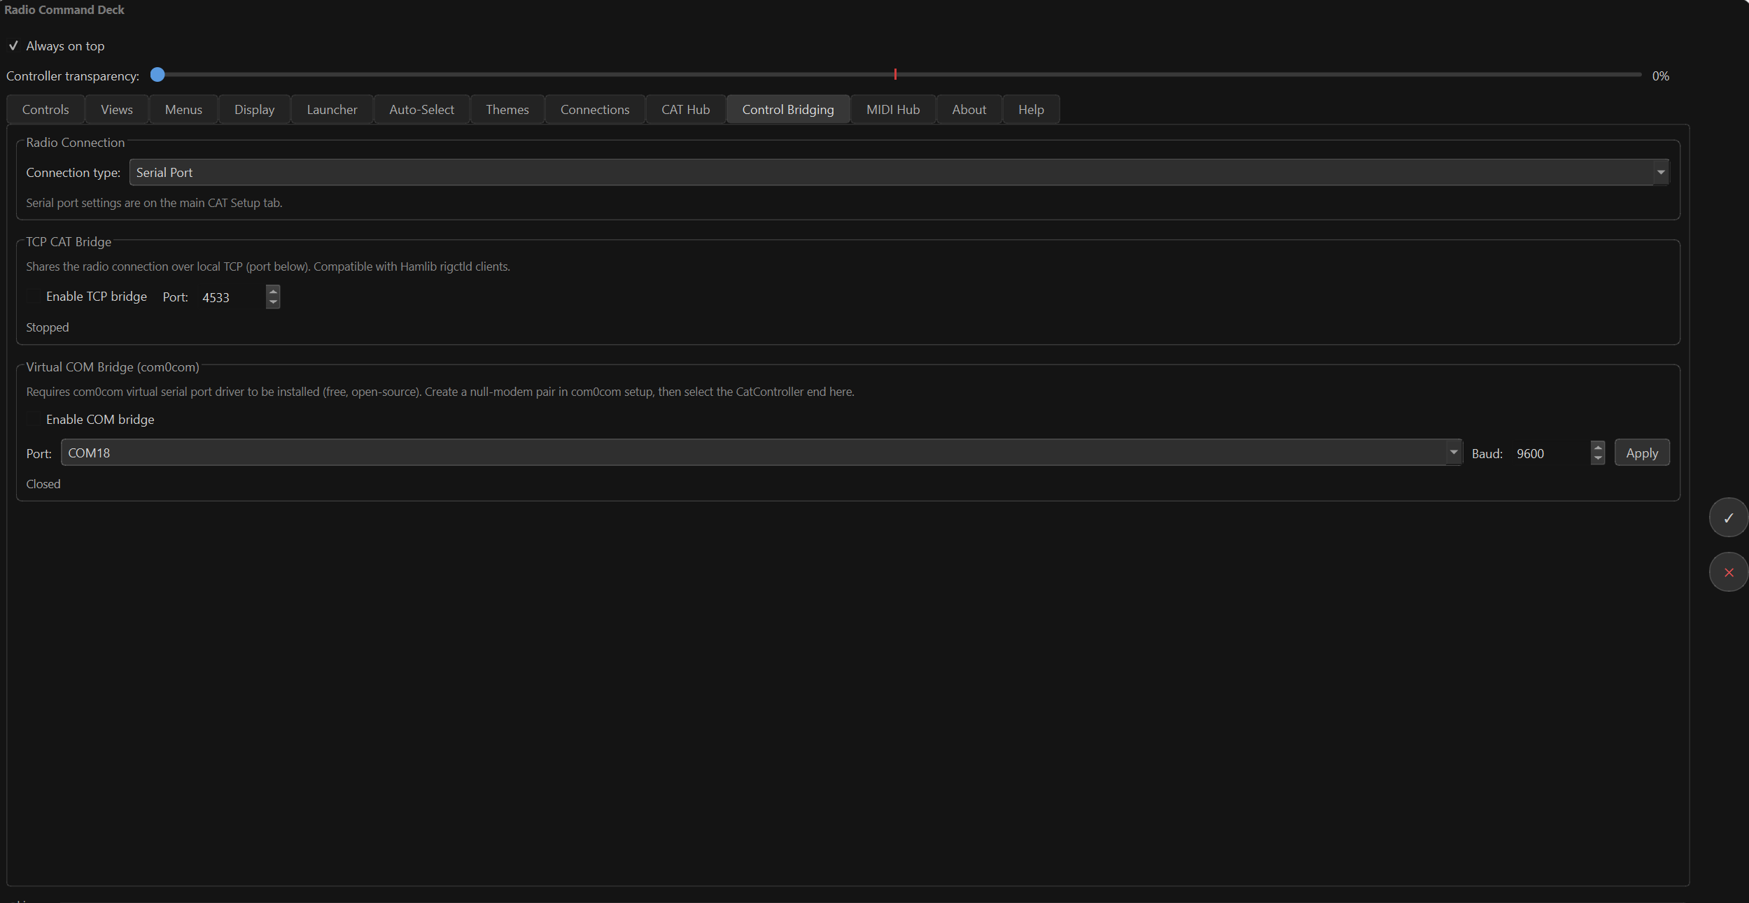Toggle the Always on top checkbox
Image resolution: width=1749 pixels, height=903 pixels.
click(13, 46)
